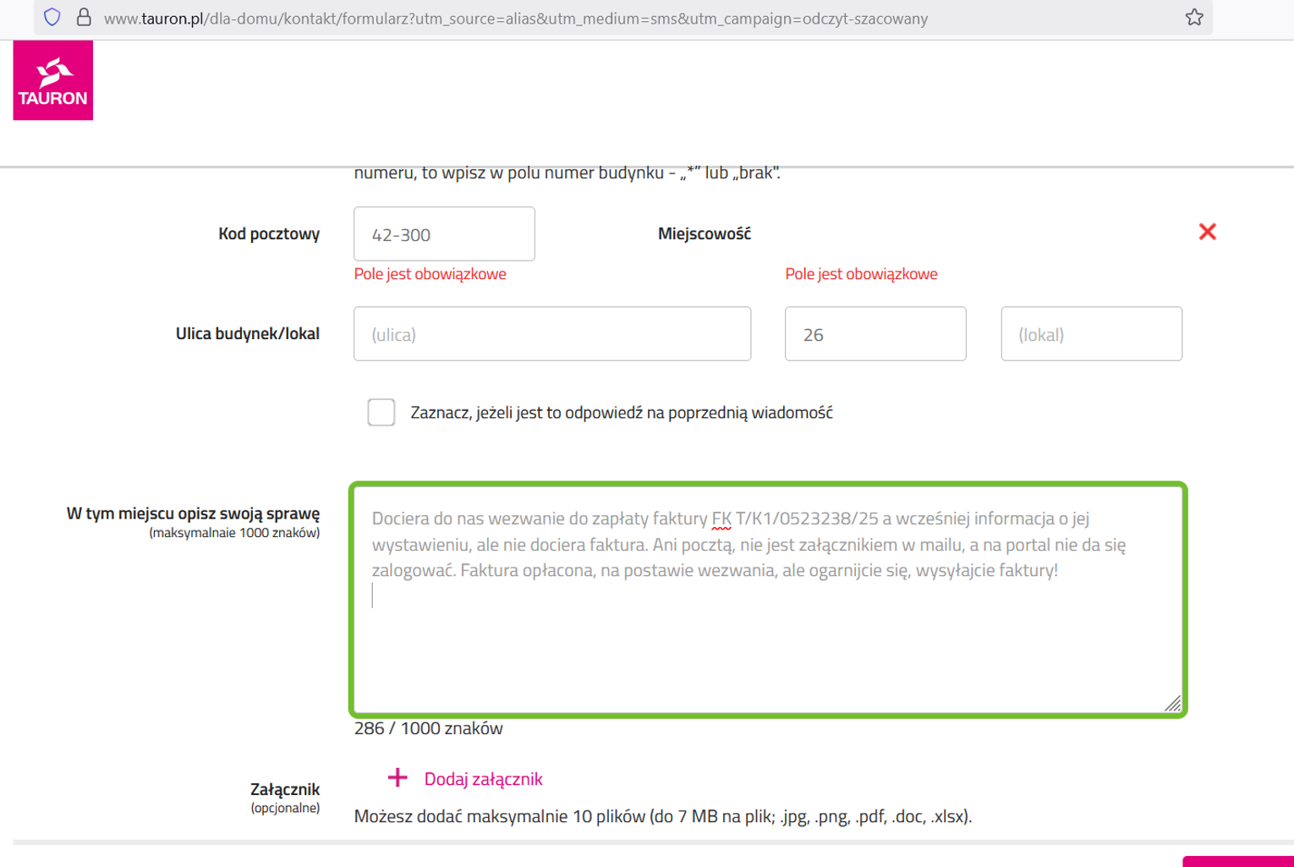This screenshot has width=1294, height=867.
Task: Open the 'Dodaj załącznik' link
Action: tap(483, 779)
